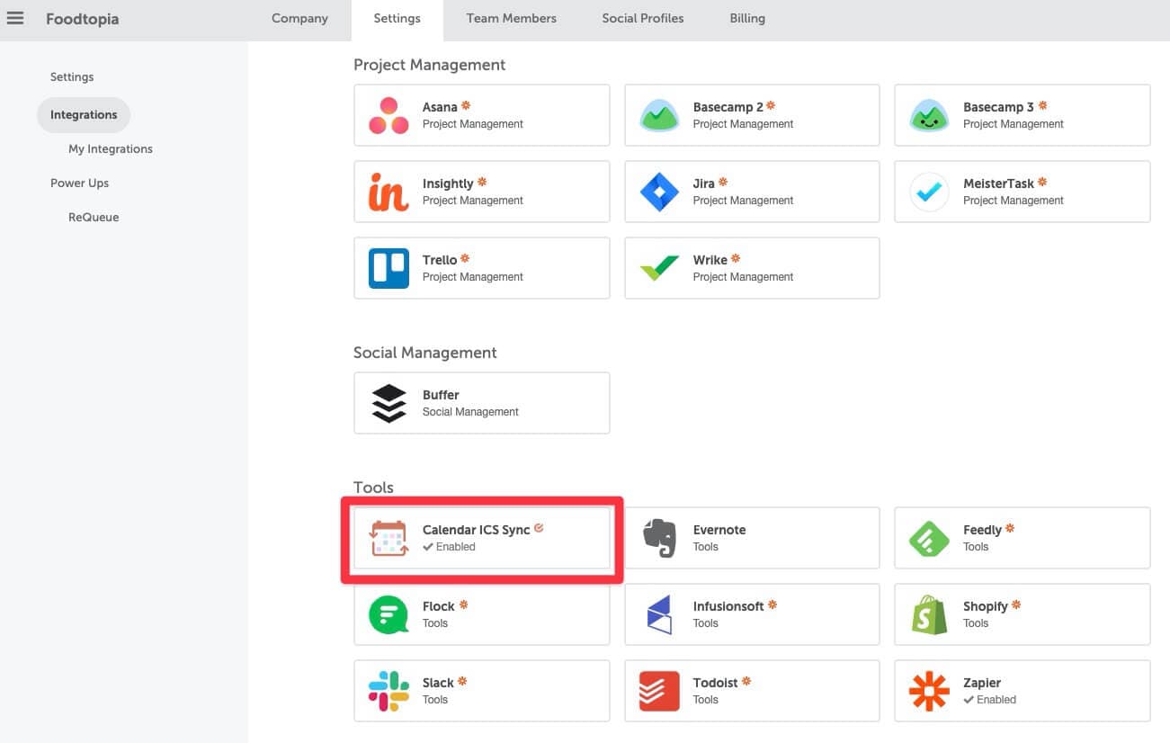
Task: Open the Insightly integration title
Action: [x=448, y=184]
